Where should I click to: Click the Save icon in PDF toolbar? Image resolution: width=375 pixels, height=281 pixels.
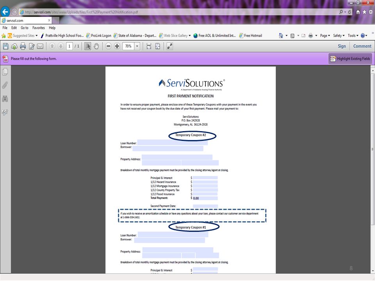[x=6, y=46]
